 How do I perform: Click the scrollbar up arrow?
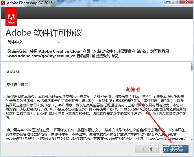(x=192, y=64)
